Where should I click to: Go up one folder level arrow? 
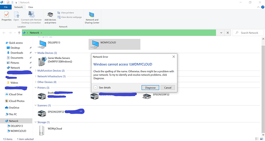19,33
